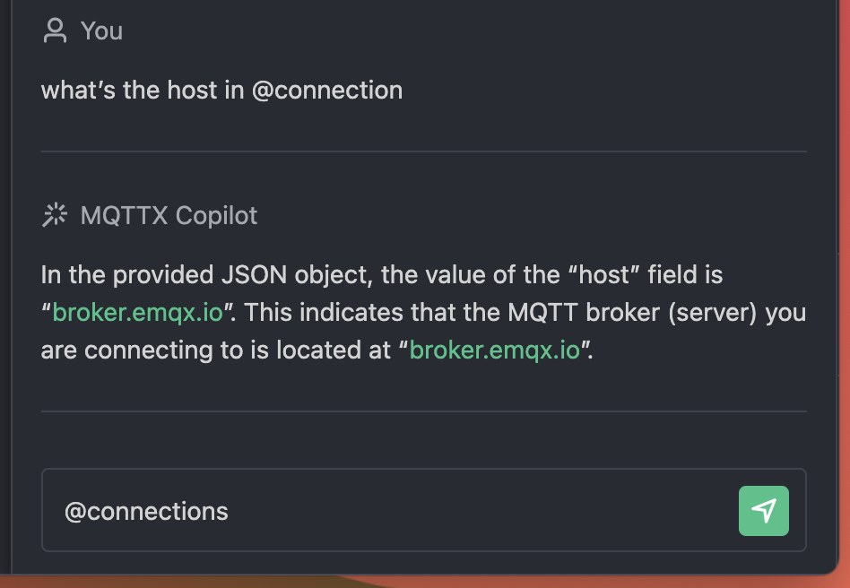Image resolution: width=850 pixels, height=588 pixels.
Task: Click the "MQTTX Copilot" sender label
Action: pyautogui.click(x=169, y=215)
